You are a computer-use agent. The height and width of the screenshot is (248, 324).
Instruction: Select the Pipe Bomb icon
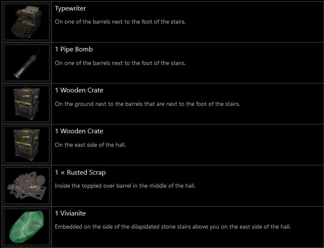pyautogui.click(x=27, y=63)
